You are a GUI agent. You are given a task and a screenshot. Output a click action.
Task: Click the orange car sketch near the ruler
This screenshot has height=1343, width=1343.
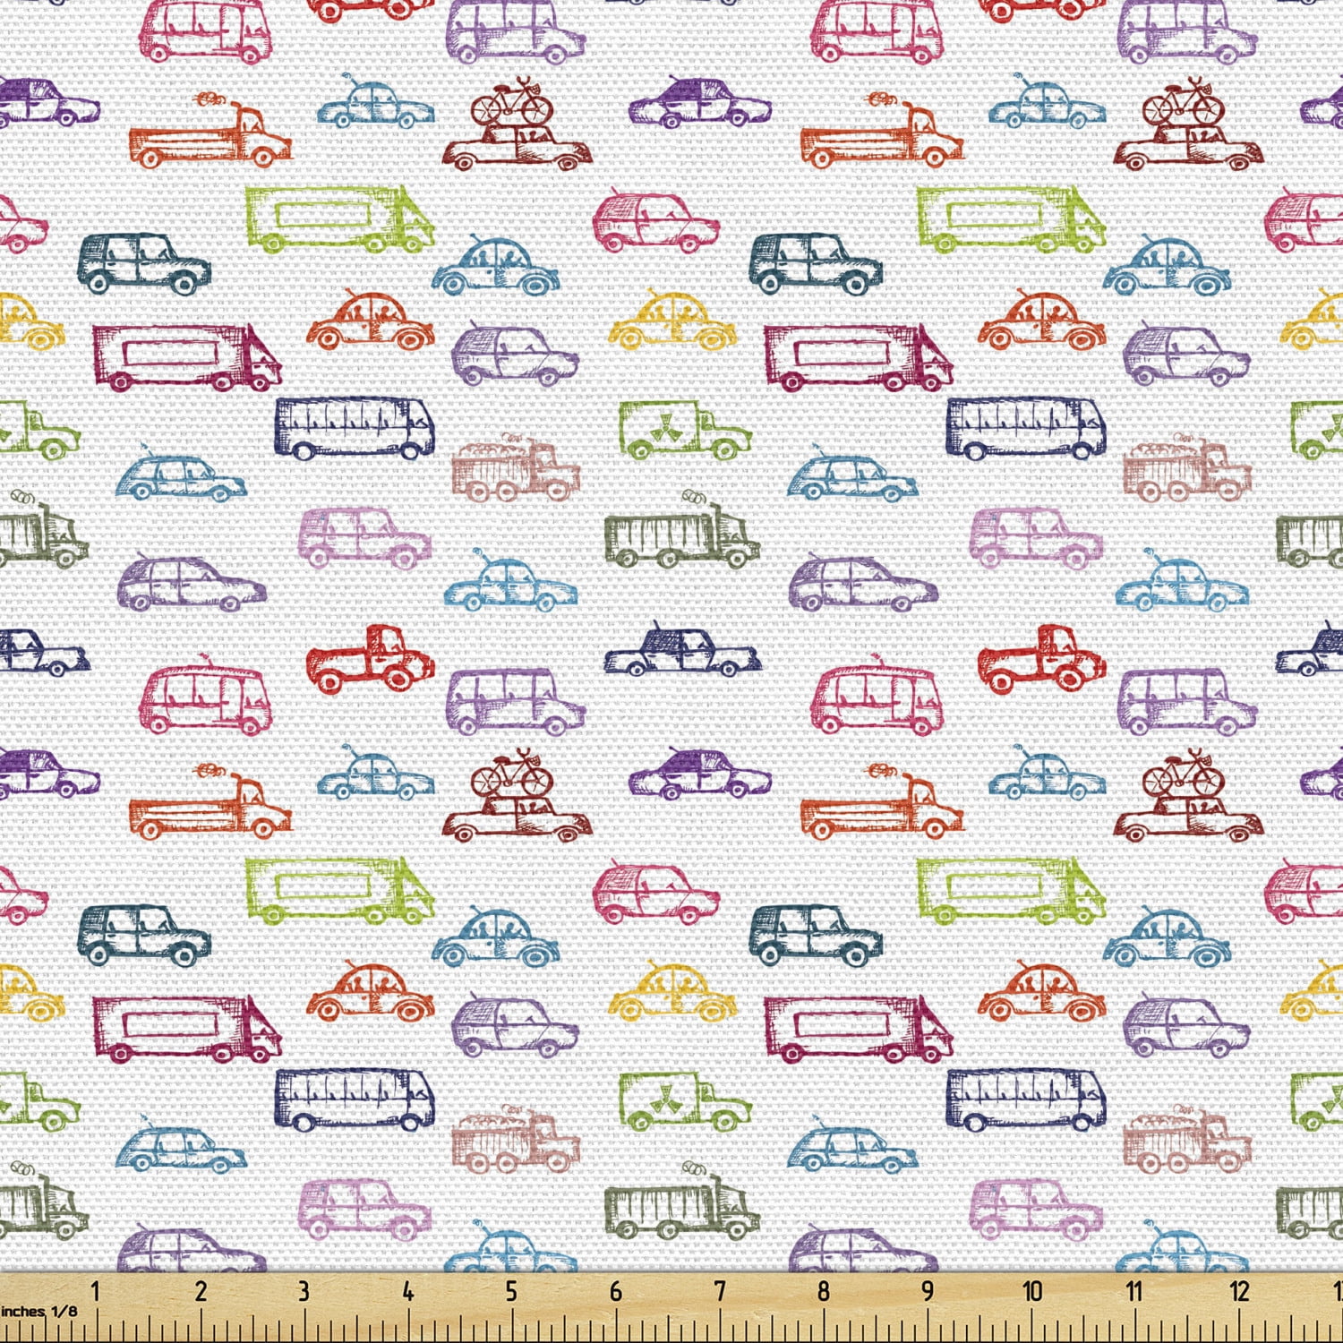click(x=372, y=989)
